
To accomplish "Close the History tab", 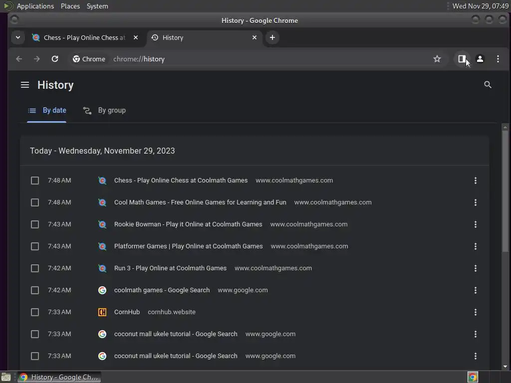I will coord(255,37).
